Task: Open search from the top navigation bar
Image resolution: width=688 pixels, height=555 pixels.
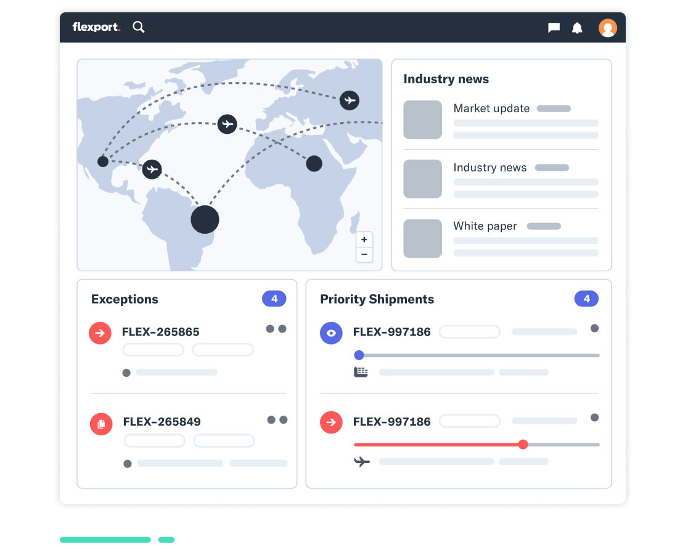Action: coord(138,27)
